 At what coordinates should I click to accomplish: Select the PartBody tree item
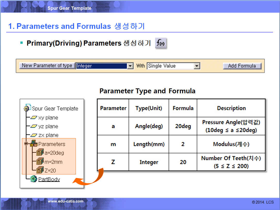coord(49,179)
